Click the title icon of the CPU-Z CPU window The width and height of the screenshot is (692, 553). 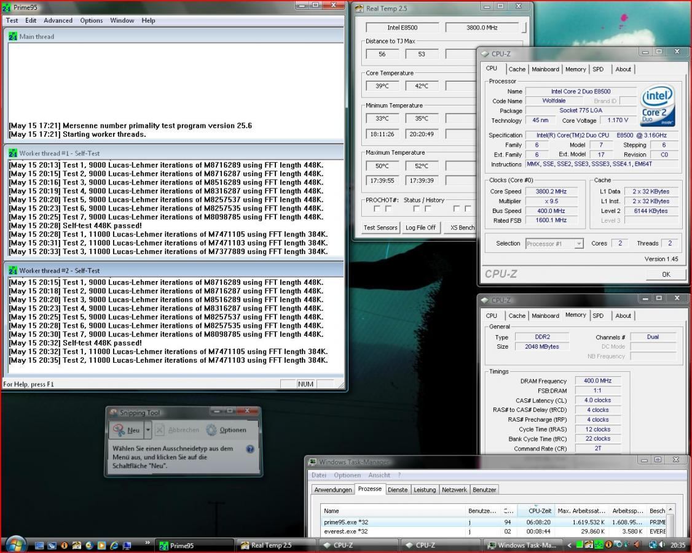click(484, 54)
